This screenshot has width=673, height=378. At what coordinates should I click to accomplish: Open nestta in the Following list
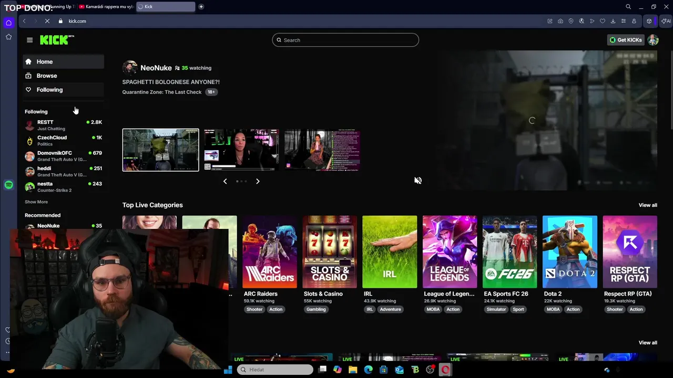coord(63,186)
